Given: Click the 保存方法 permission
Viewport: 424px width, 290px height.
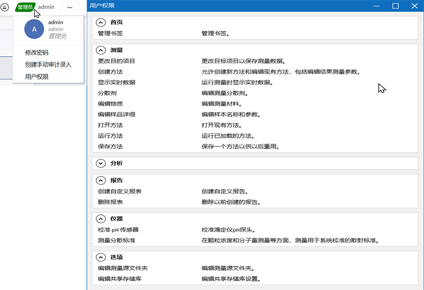Looking at the screenshot, I should point(110,147).
